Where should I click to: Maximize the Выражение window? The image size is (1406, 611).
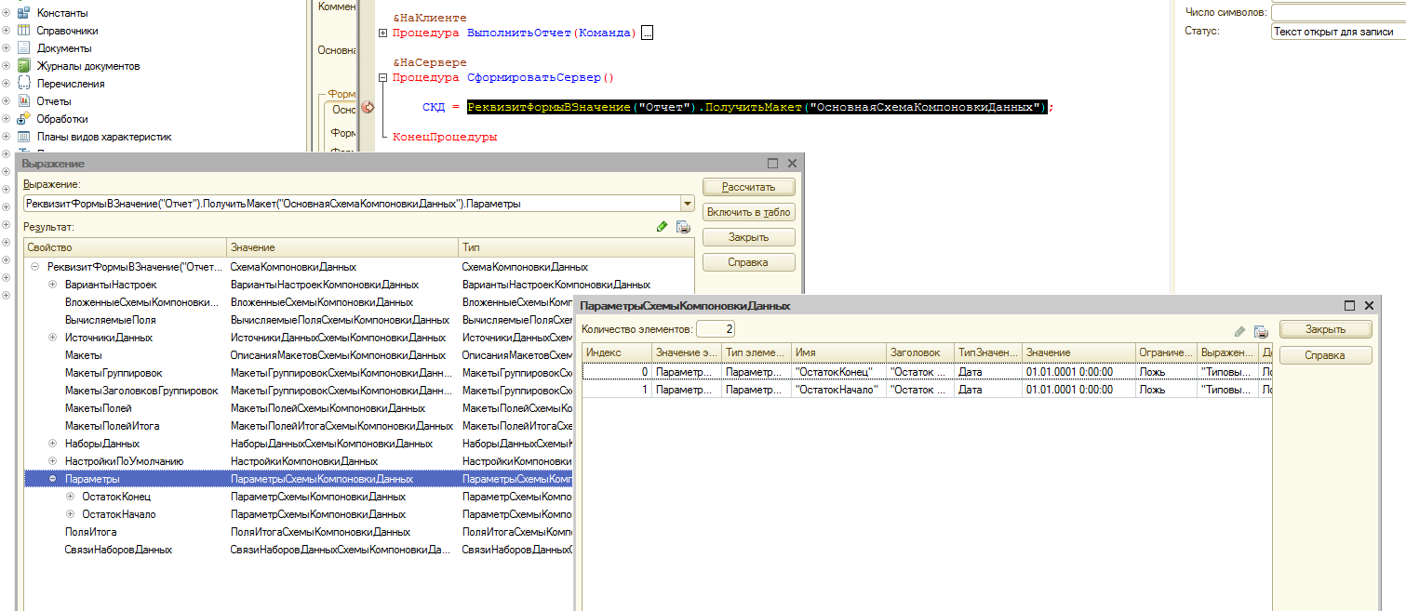tap(773, 164)
